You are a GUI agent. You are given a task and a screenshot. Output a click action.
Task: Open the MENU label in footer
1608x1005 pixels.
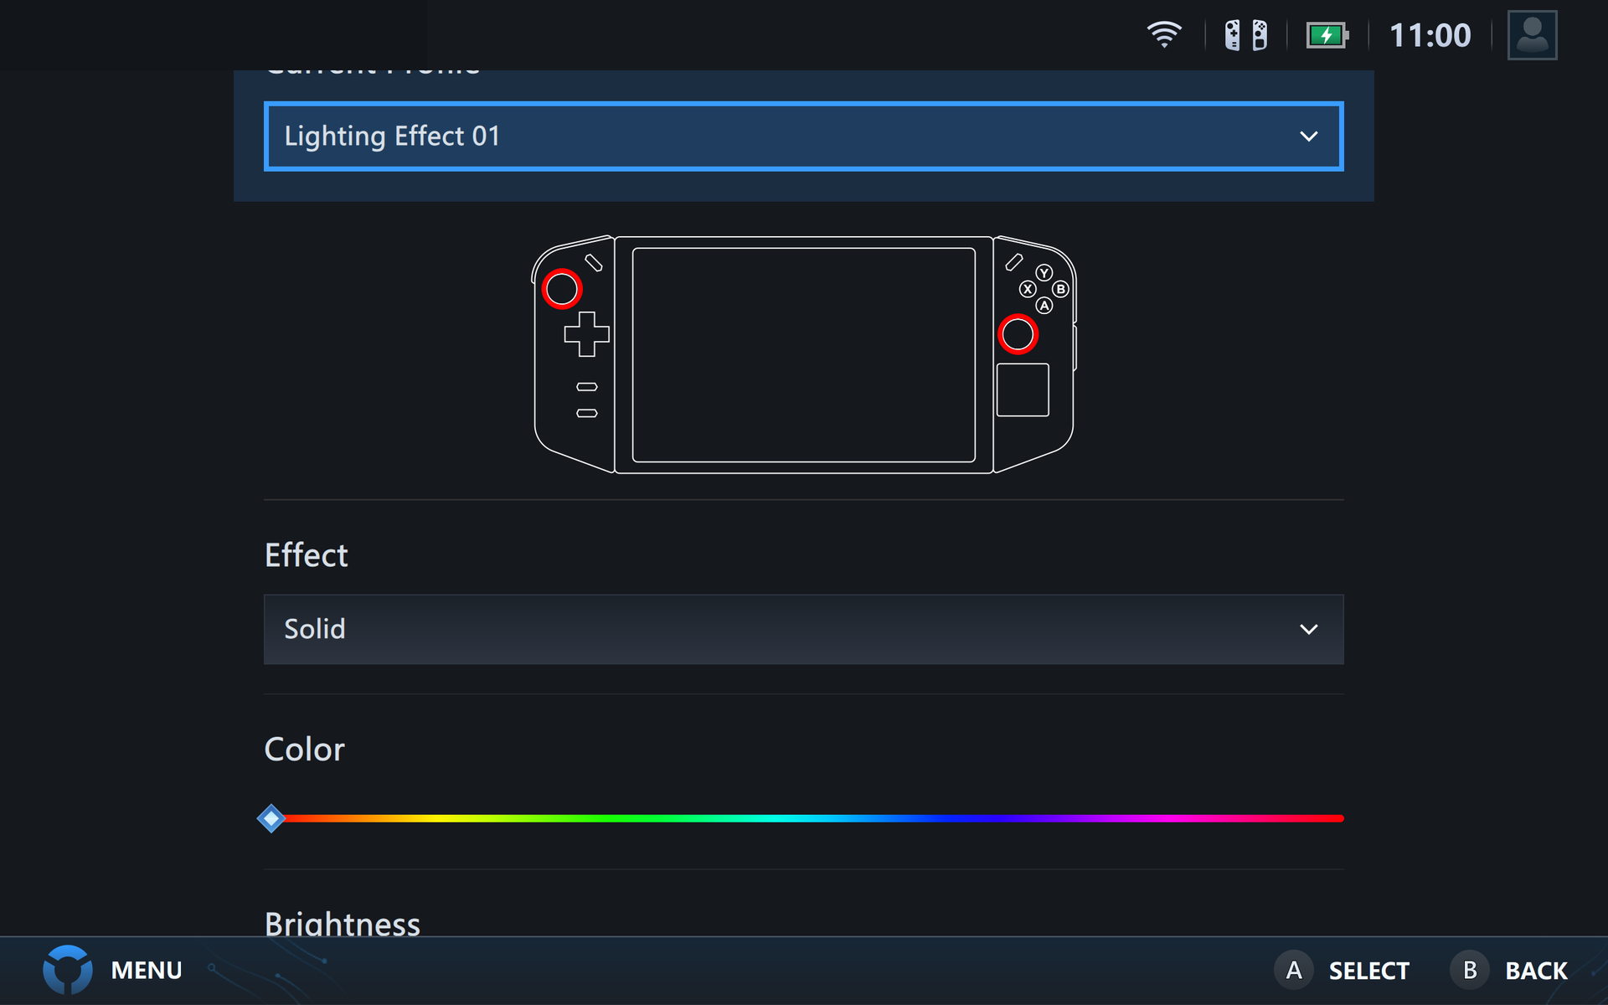[x=147, y=970]
